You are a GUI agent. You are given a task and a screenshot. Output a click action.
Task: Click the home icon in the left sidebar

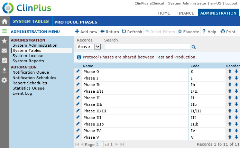(4, 21)
